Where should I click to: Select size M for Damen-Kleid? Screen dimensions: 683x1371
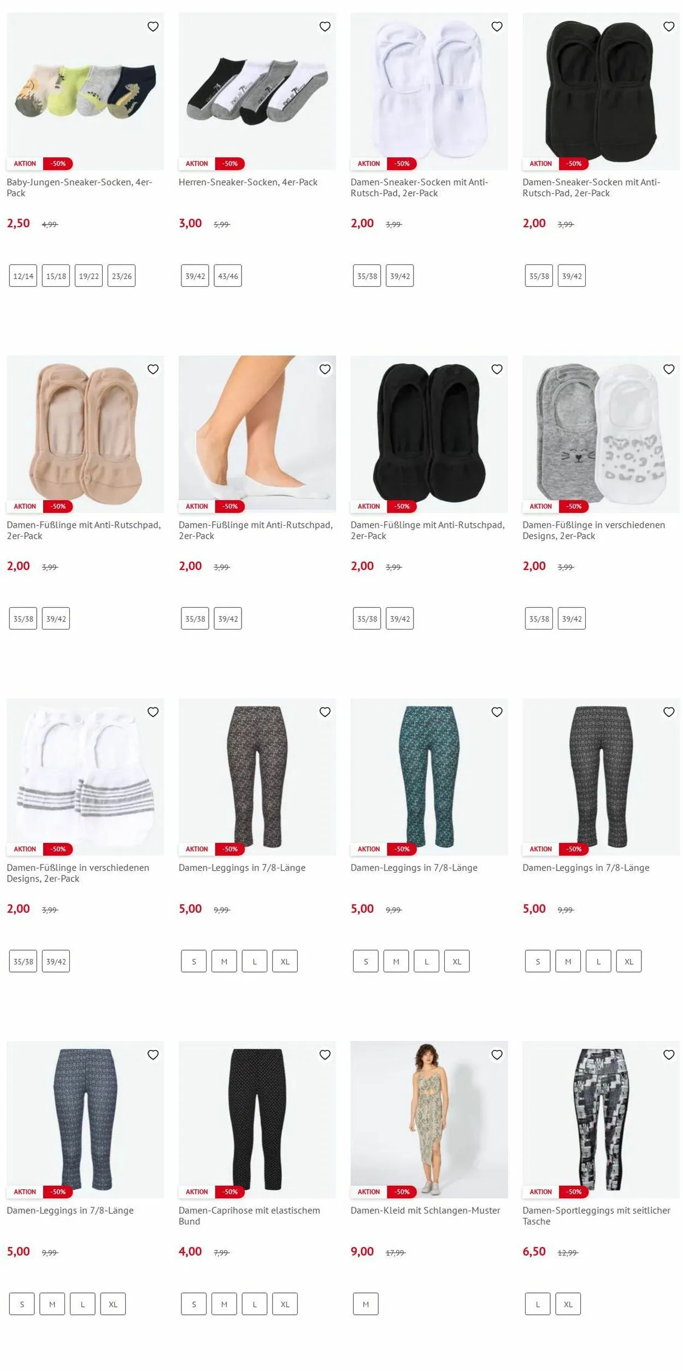[366, 1304]
